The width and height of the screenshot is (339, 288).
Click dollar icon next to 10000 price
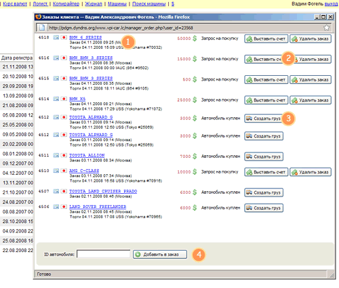(195, 172)
